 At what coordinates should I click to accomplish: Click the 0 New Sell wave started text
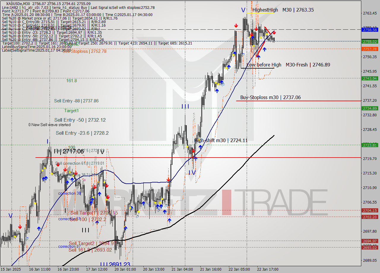click(50, 125)
